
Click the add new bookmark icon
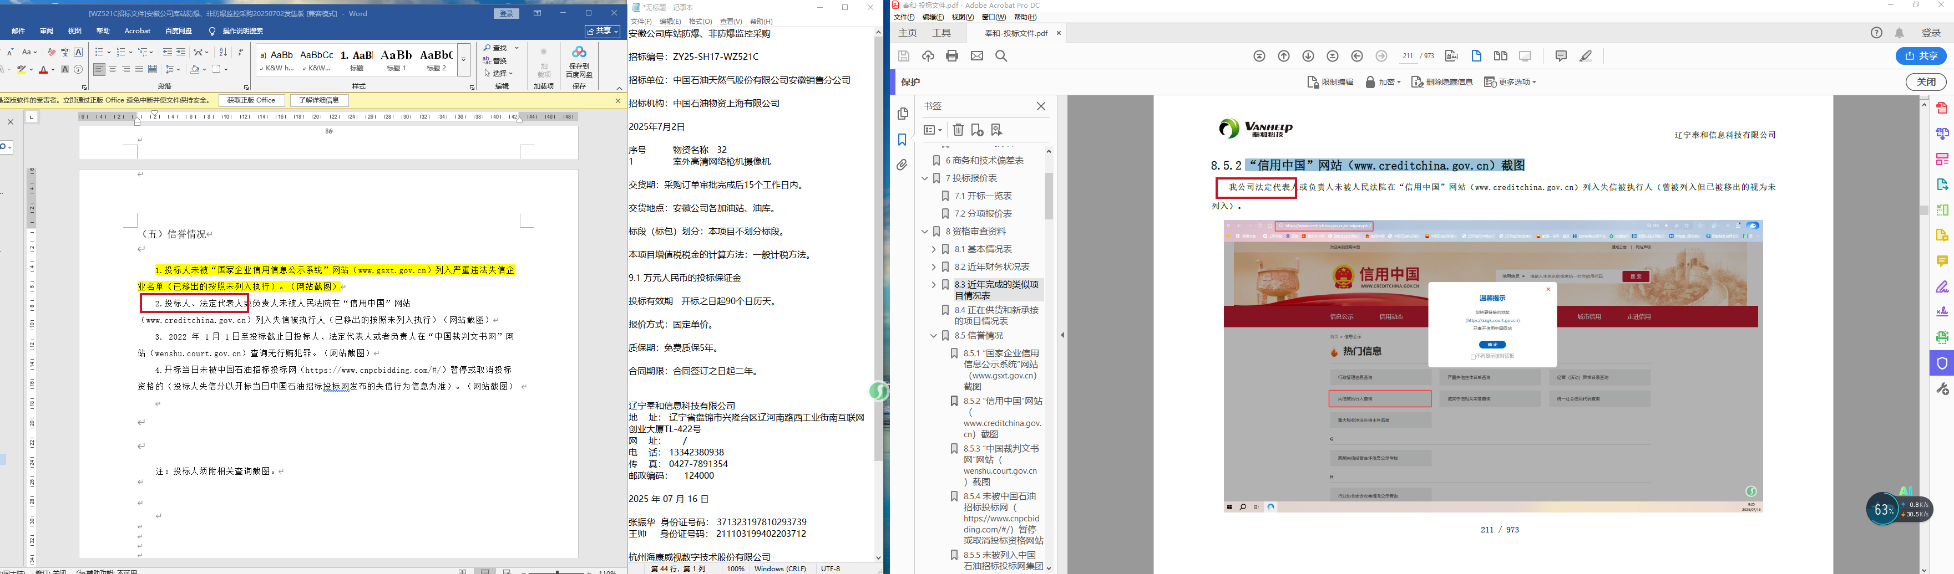[977, 130]
